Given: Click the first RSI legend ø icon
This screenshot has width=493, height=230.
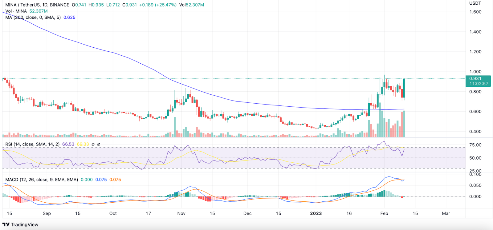Looking at the screenshot, I should click(x=93, y=144).
